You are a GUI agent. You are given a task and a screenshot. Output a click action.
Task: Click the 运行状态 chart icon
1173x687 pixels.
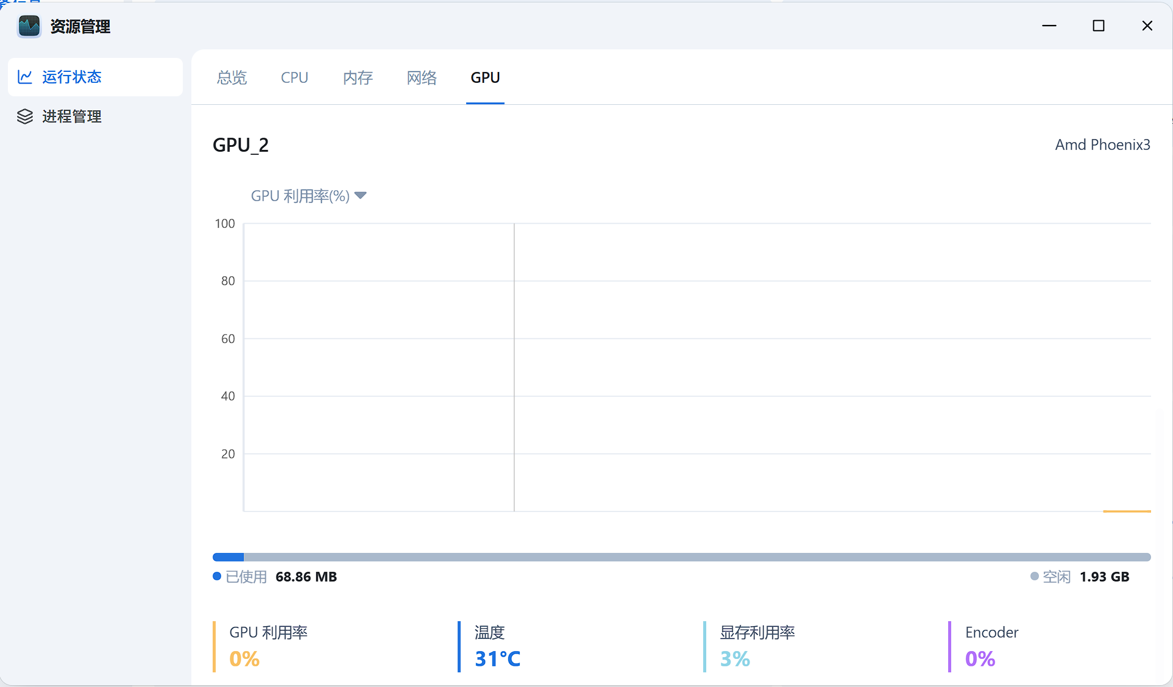(25, 77)
